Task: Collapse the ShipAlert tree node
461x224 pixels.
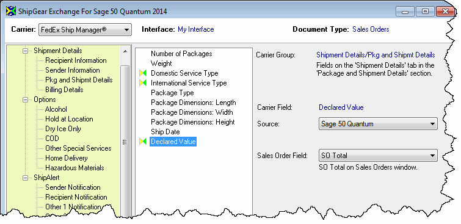Action: [26, 178]
